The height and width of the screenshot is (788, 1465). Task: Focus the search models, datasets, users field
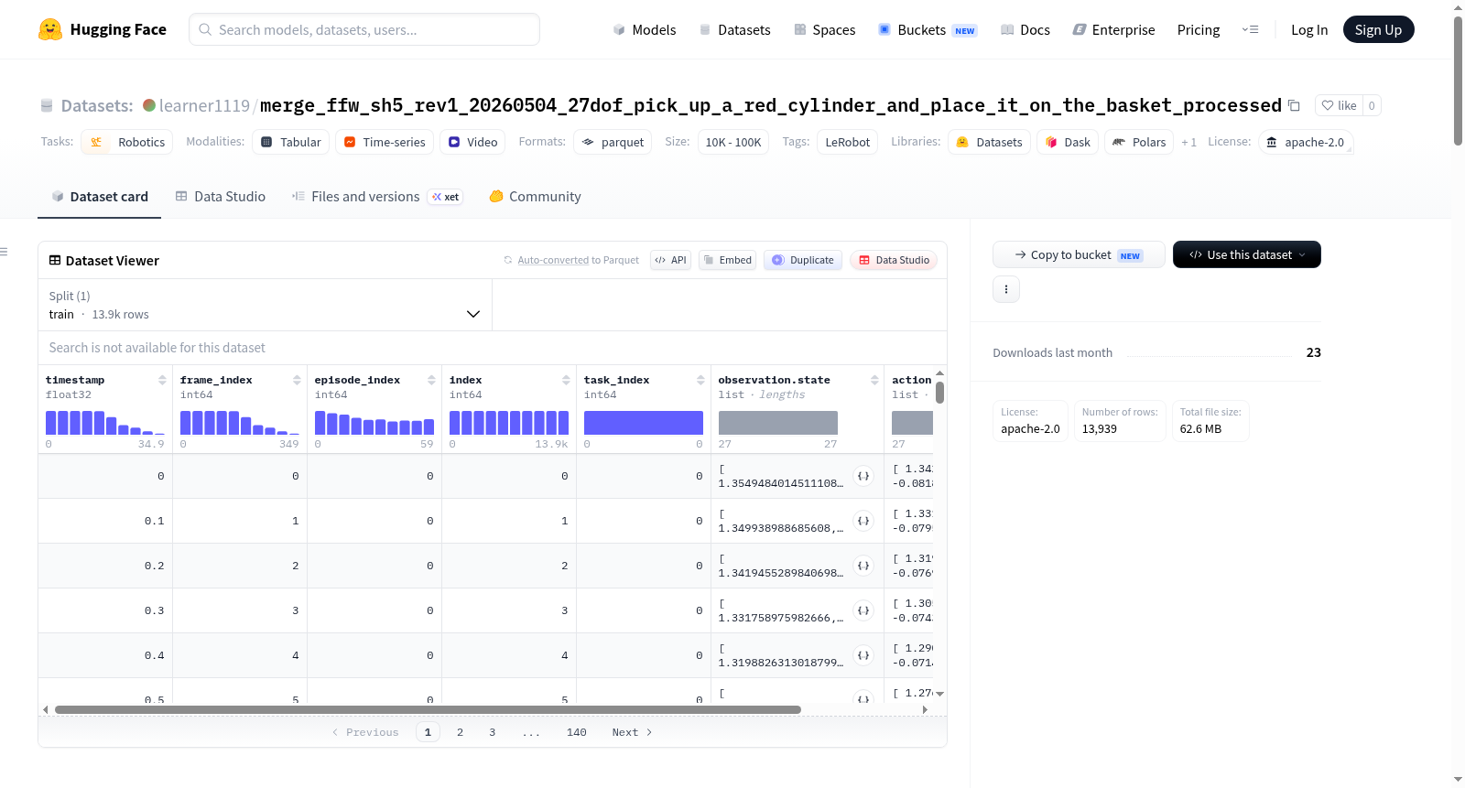tap(364, 29)
